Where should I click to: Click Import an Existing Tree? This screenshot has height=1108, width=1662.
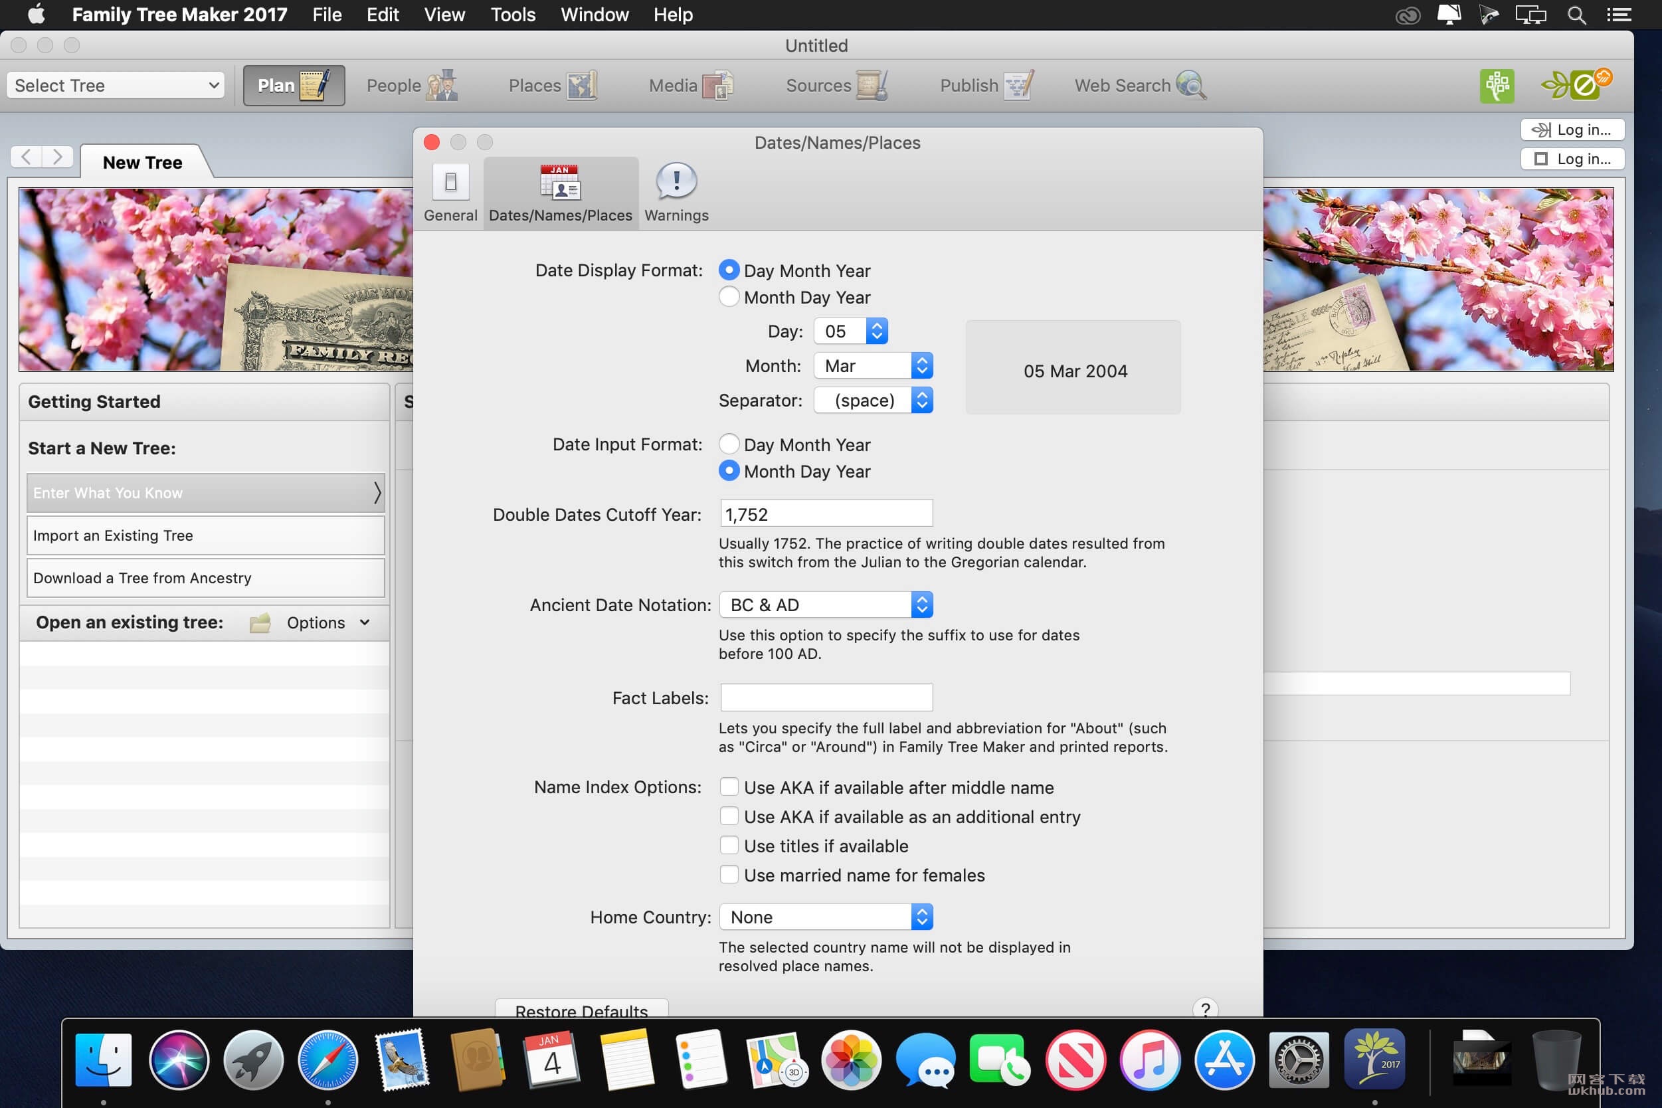tap(206, 535)
